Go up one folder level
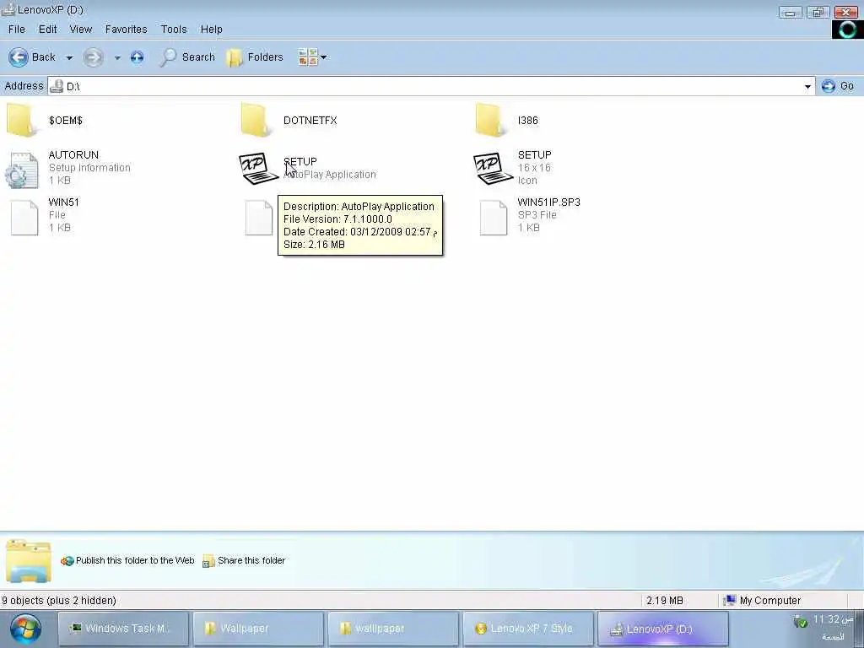The height and width of the screenshot is (648, 864). click(138, 57)
